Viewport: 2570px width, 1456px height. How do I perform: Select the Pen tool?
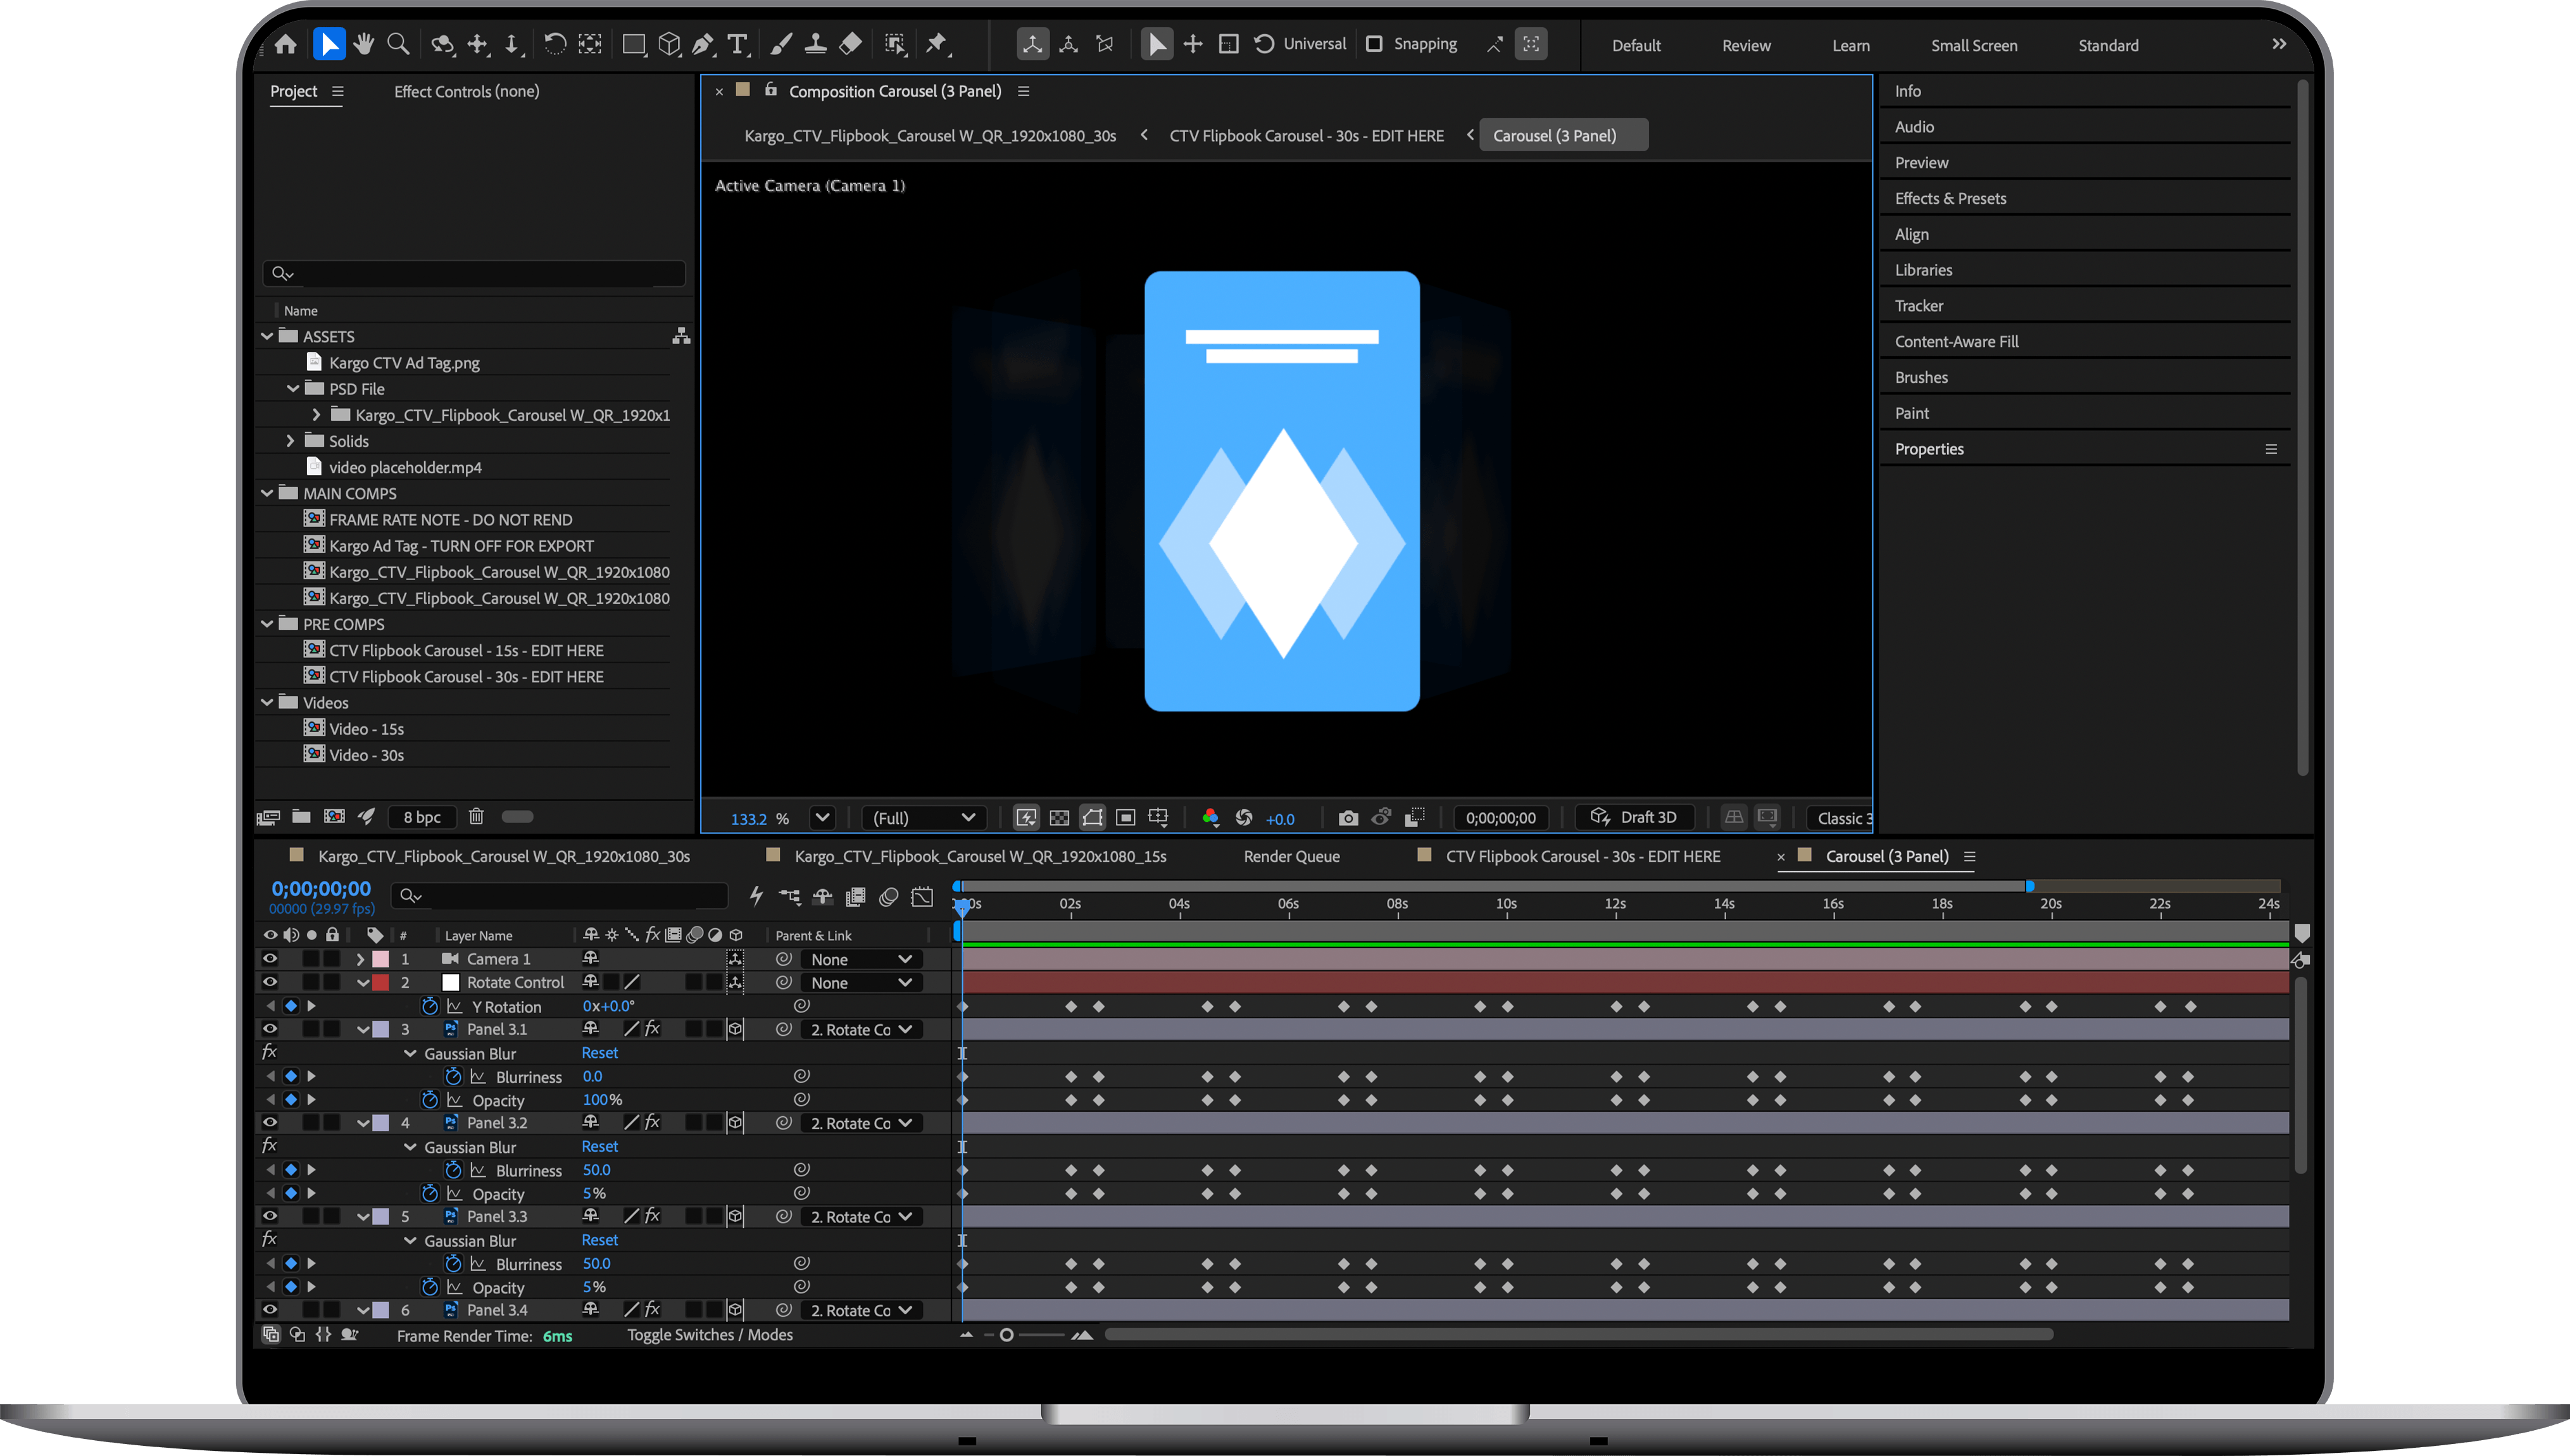[703, 44]
